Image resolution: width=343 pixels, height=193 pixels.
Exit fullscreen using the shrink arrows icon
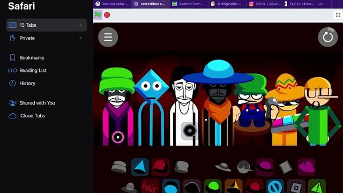coord(338,15)
